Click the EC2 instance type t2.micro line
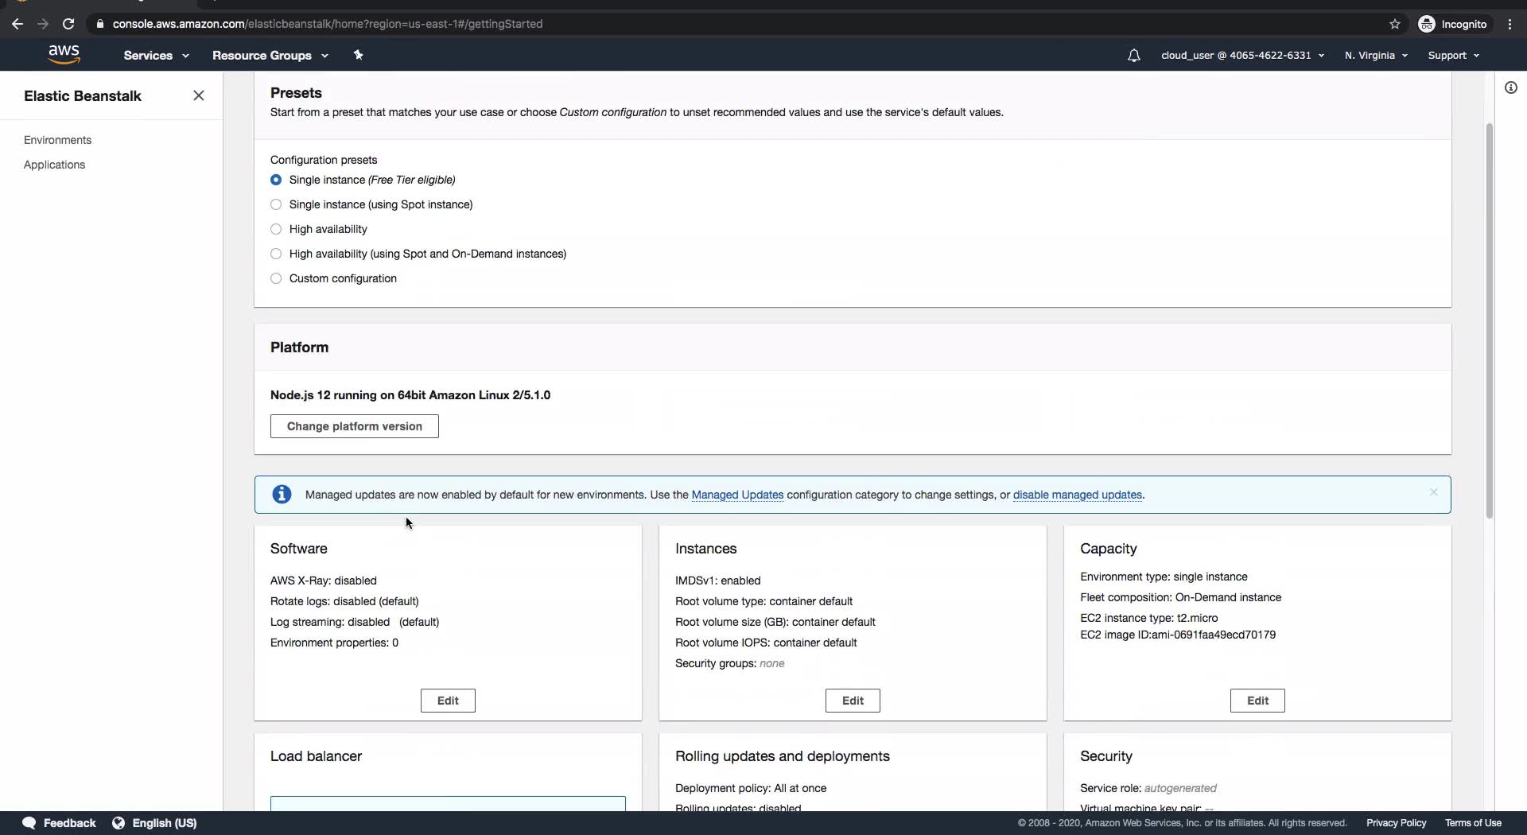This screenshot has height=835, width=1527. (1149, 618)
